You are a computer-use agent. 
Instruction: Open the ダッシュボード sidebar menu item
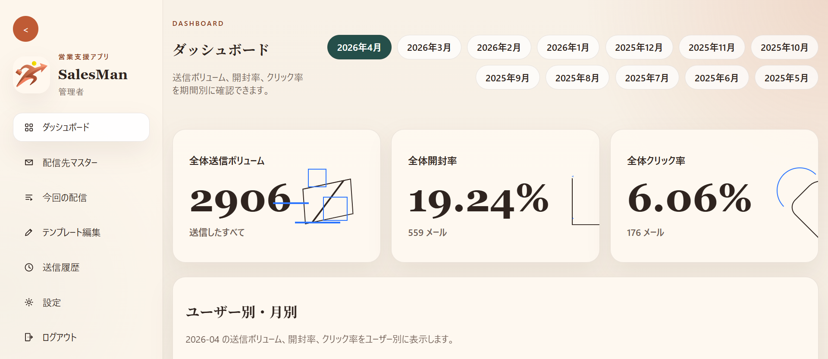click(x=81, y=127)
